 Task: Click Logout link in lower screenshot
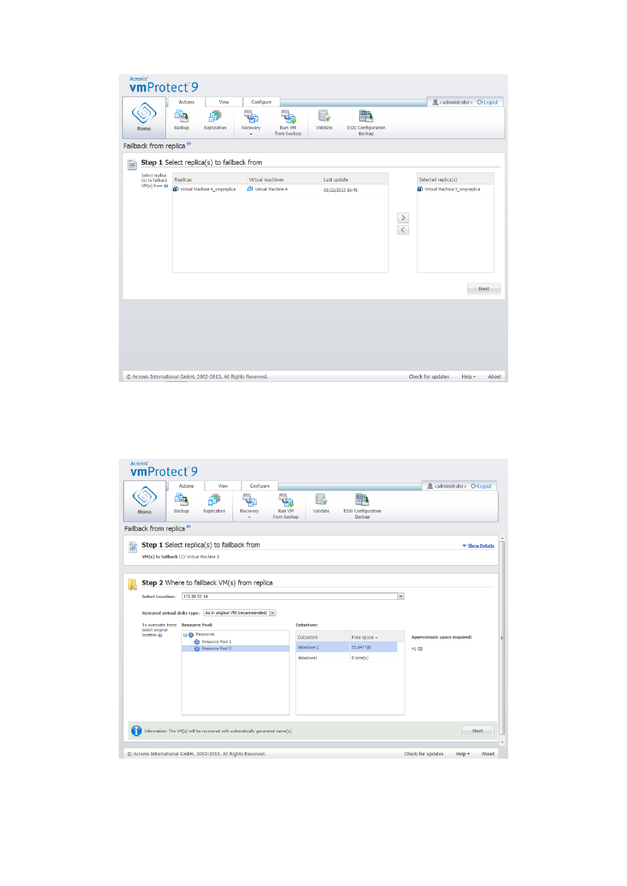[x=485, y=486]
